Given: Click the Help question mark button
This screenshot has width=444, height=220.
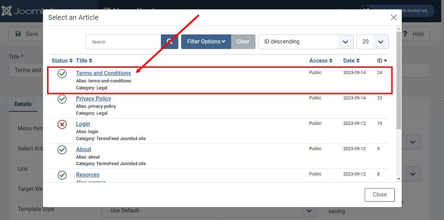Looking at the screenshot, I should click(413, 34).
